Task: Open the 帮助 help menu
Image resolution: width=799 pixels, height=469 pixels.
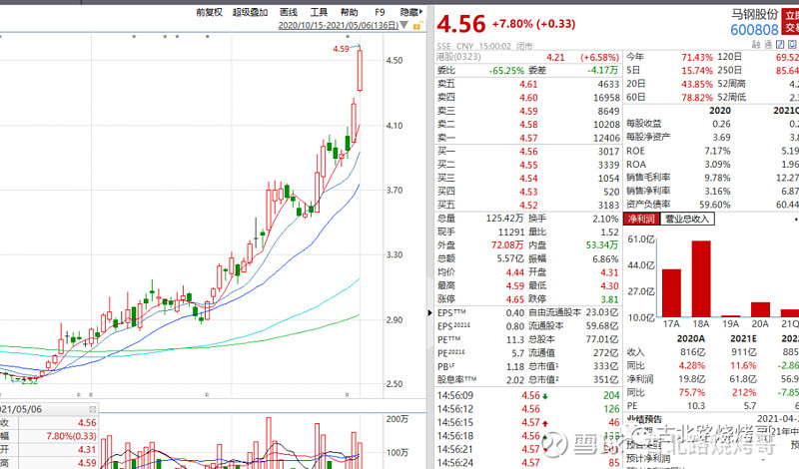Action: [349, 12]
